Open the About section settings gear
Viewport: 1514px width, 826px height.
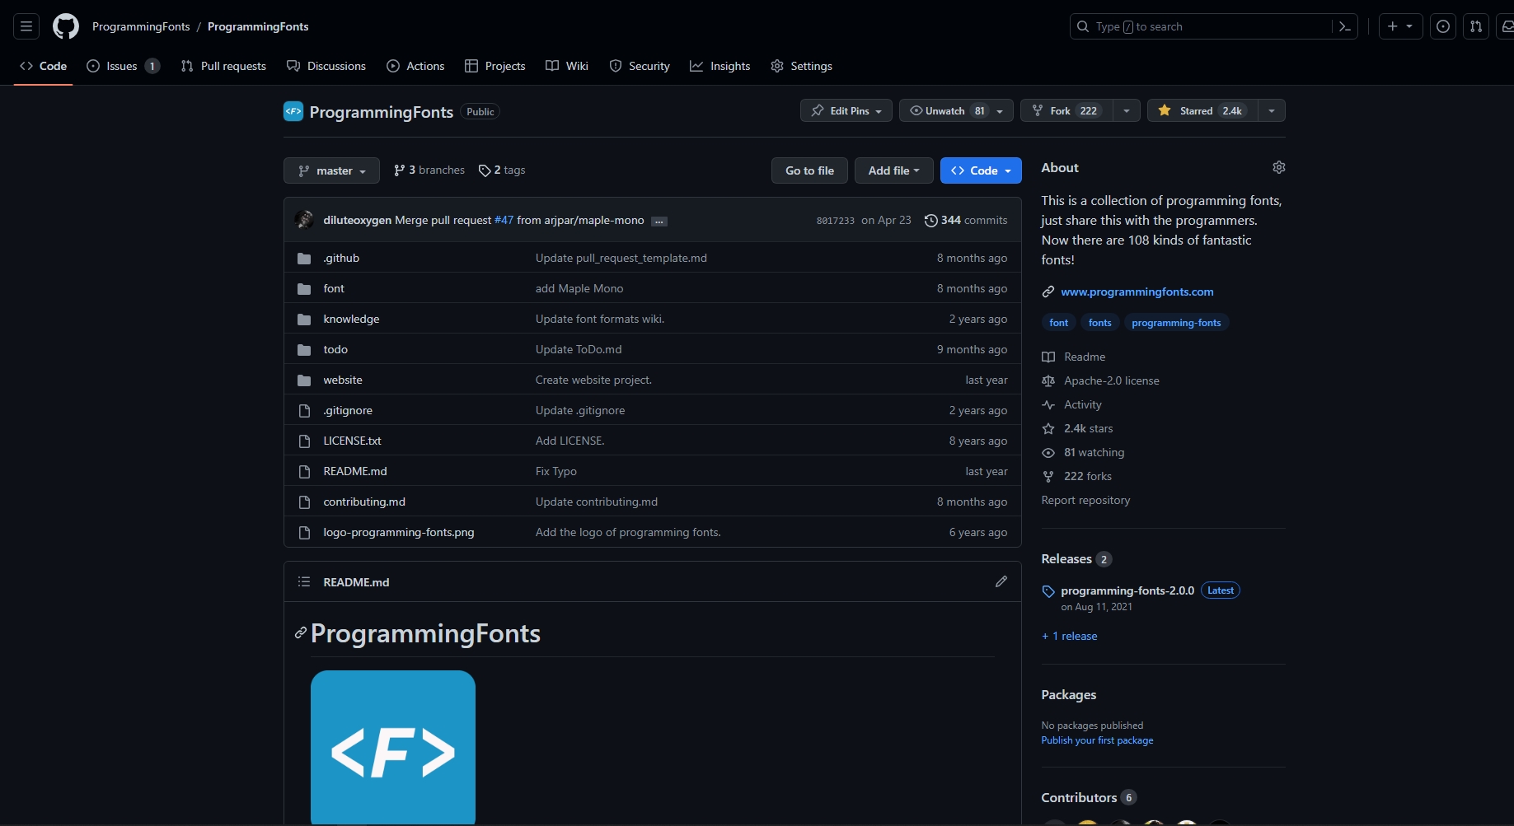pos(1278,167)
